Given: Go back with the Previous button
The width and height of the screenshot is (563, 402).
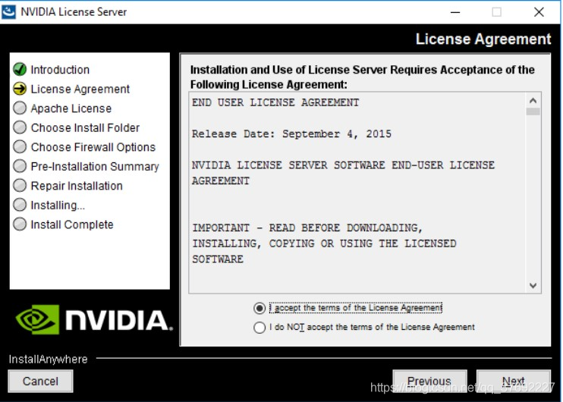Looking at the screenshot, I should [x=429, y=381].
